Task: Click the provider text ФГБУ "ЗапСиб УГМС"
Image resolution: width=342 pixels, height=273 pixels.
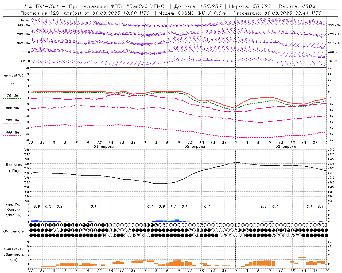Action: [x=139, y=6]
